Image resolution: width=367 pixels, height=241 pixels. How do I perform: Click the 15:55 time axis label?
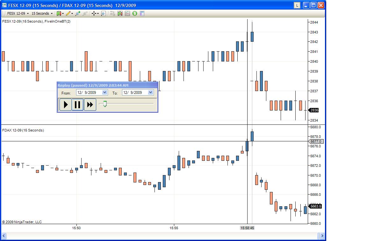pyautogui.click(x=174, y=228)
